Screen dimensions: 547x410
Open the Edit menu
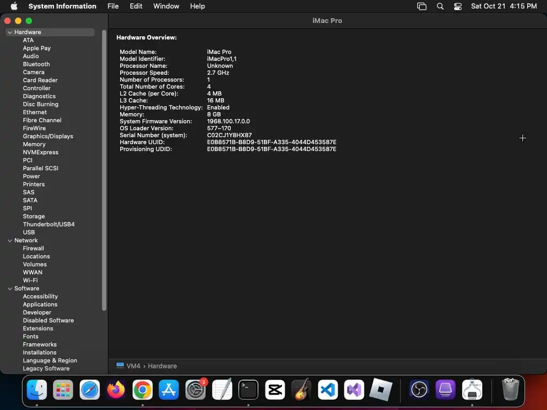(136, 6)
